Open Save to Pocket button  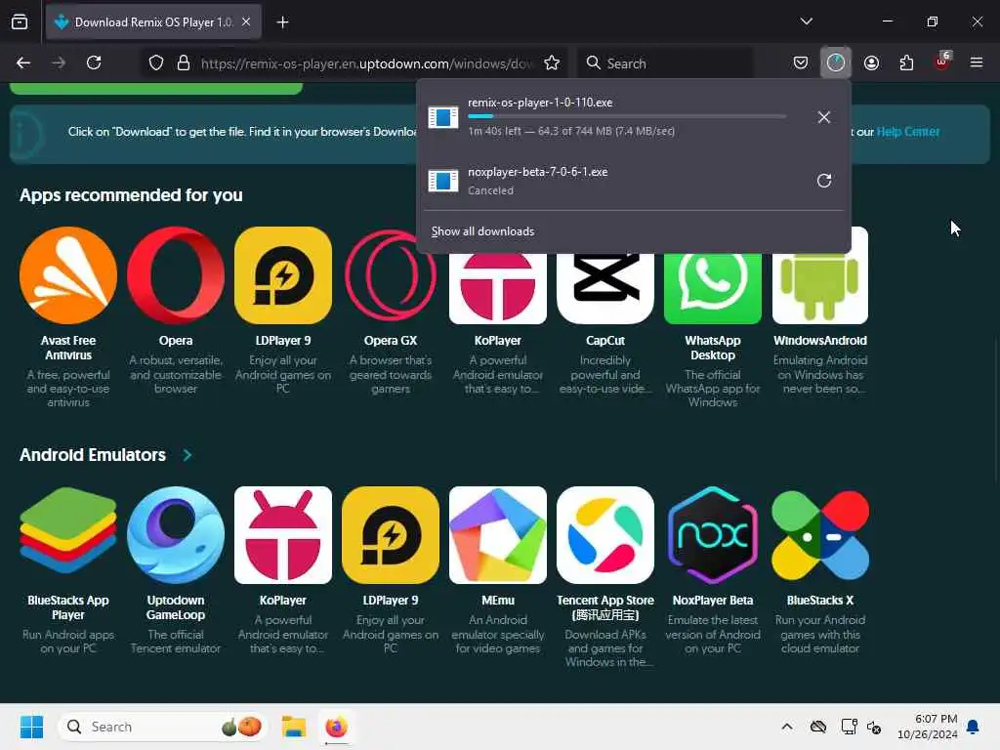pos(801,62)
